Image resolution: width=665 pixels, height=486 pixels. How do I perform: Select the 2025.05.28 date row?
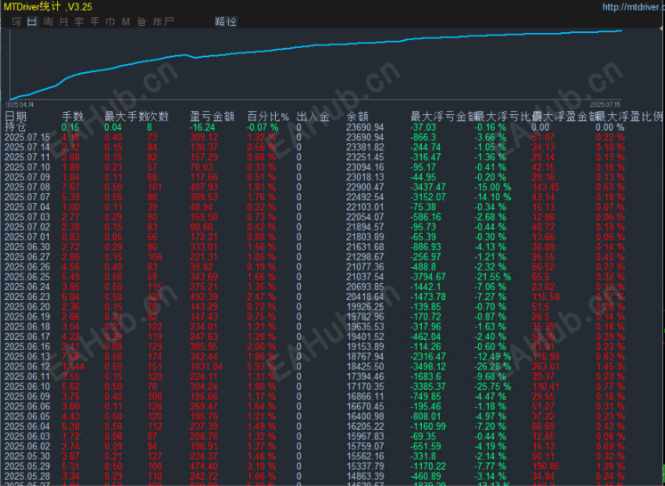click(x=27, y=476)
